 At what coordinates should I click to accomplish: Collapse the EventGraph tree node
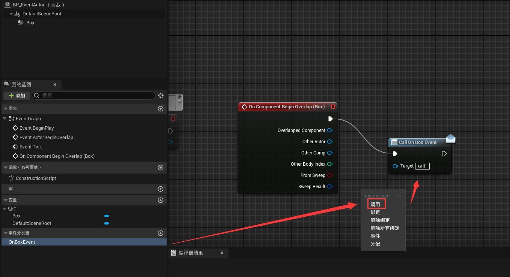[x=5, y=118]
